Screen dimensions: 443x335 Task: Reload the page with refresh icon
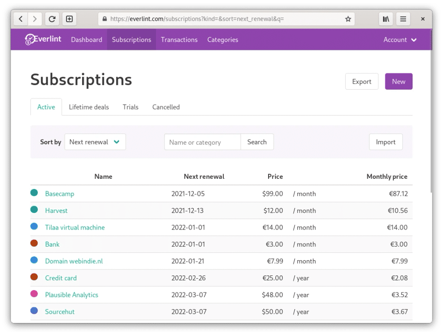pos(52,19)
